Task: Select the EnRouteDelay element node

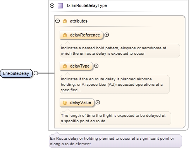Action: click(x=16, y=73)
